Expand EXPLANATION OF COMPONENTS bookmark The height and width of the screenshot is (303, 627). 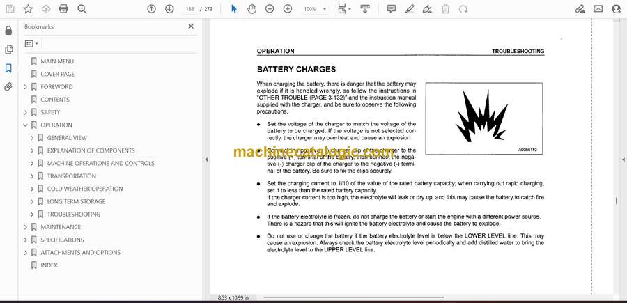(32, 150)
